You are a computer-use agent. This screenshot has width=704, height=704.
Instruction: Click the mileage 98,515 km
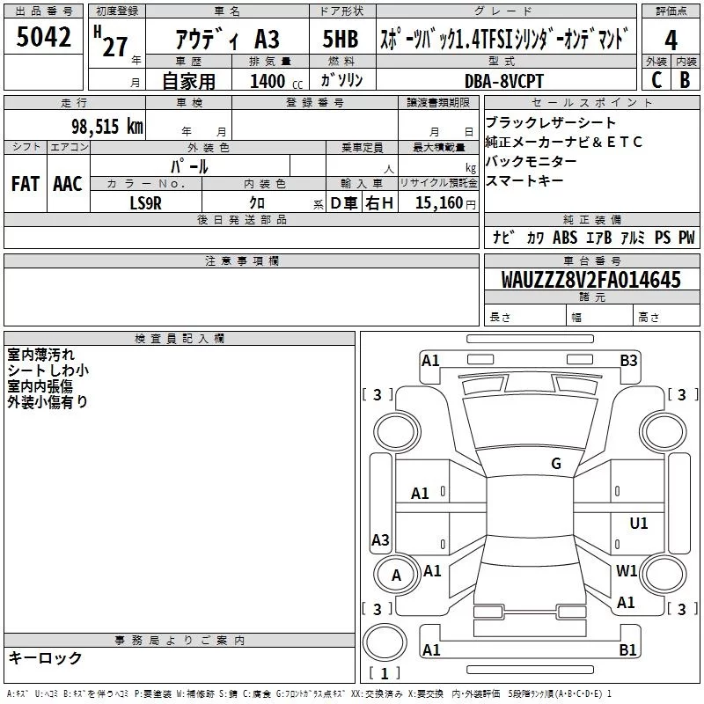106,126
